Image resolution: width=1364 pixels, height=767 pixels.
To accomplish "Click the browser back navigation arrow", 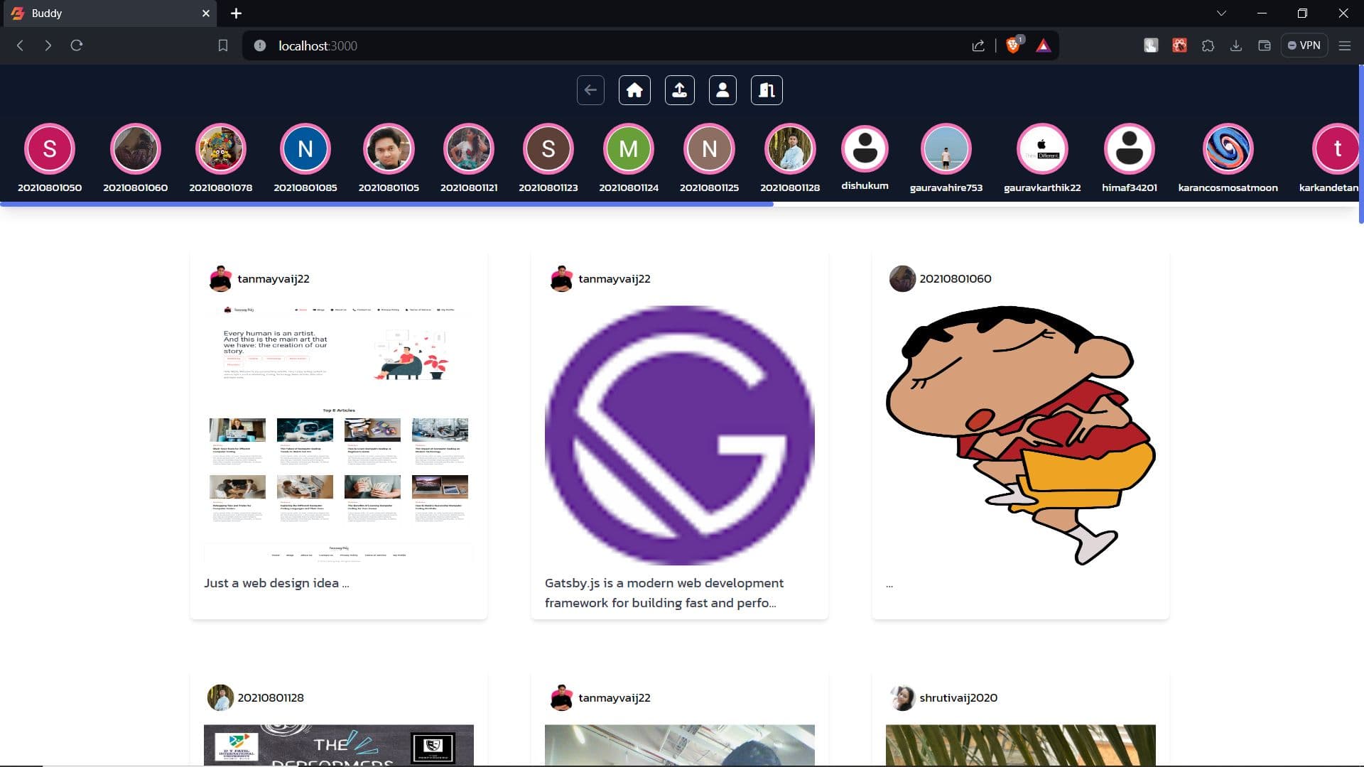I will tap(20, 45).
